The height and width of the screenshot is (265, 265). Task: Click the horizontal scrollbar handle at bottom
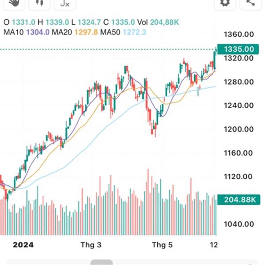(x=102, y=262)
